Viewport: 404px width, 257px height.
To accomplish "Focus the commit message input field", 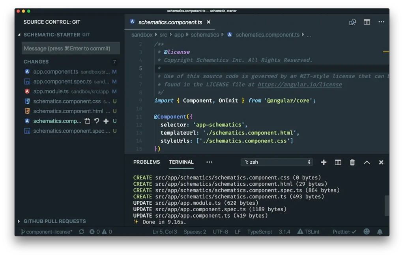I will click(x=71, y=48).
